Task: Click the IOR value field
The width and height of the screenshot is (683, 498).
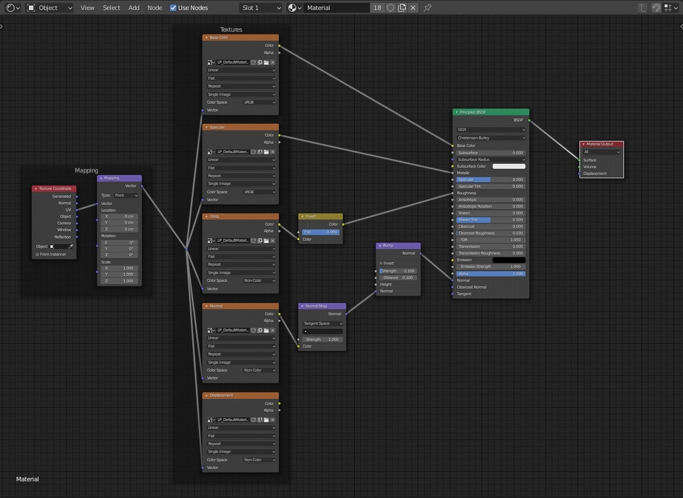Action: pos(491,240)
